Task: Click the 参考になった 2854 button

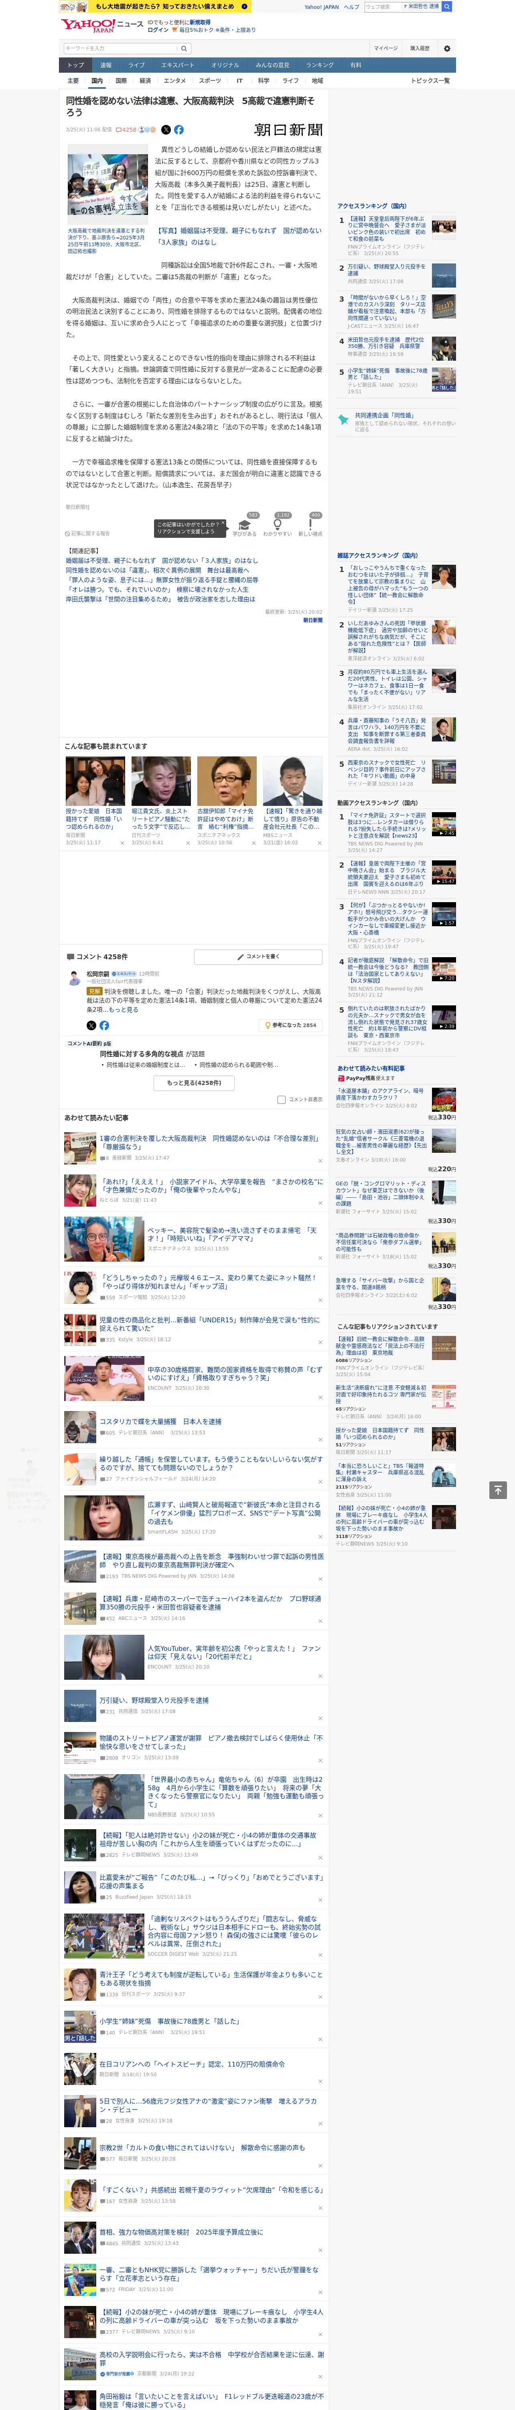Action: 291,1025
